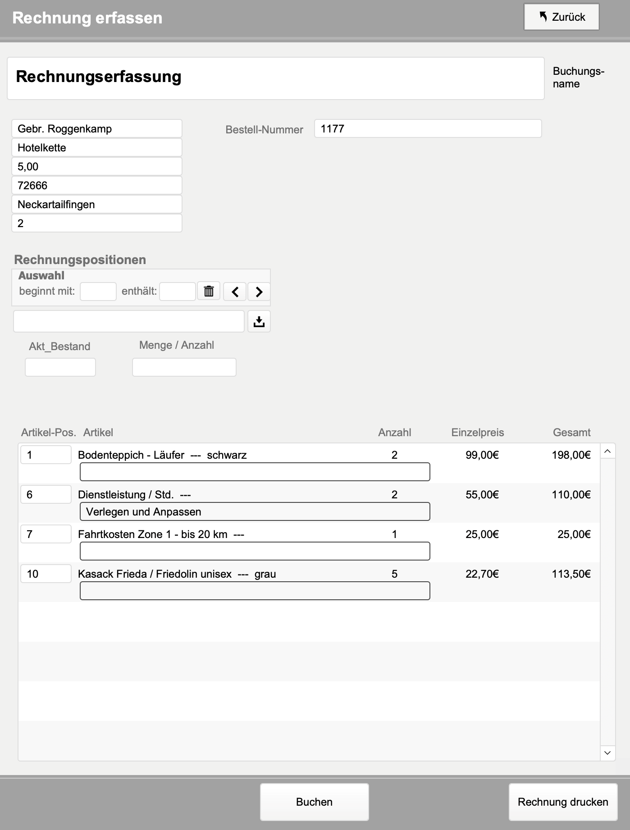630x830 pixels.
Task: Edit the 'Verlegen und Anpassen' note field
Action: 255,512
